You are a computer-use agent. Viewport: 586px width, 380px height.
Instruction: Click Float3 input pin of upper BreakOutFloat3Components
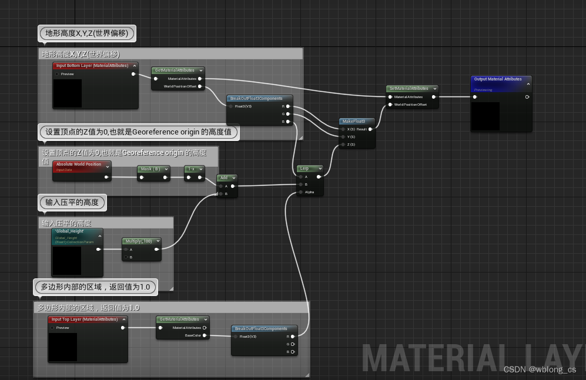(x=231, y=106)
